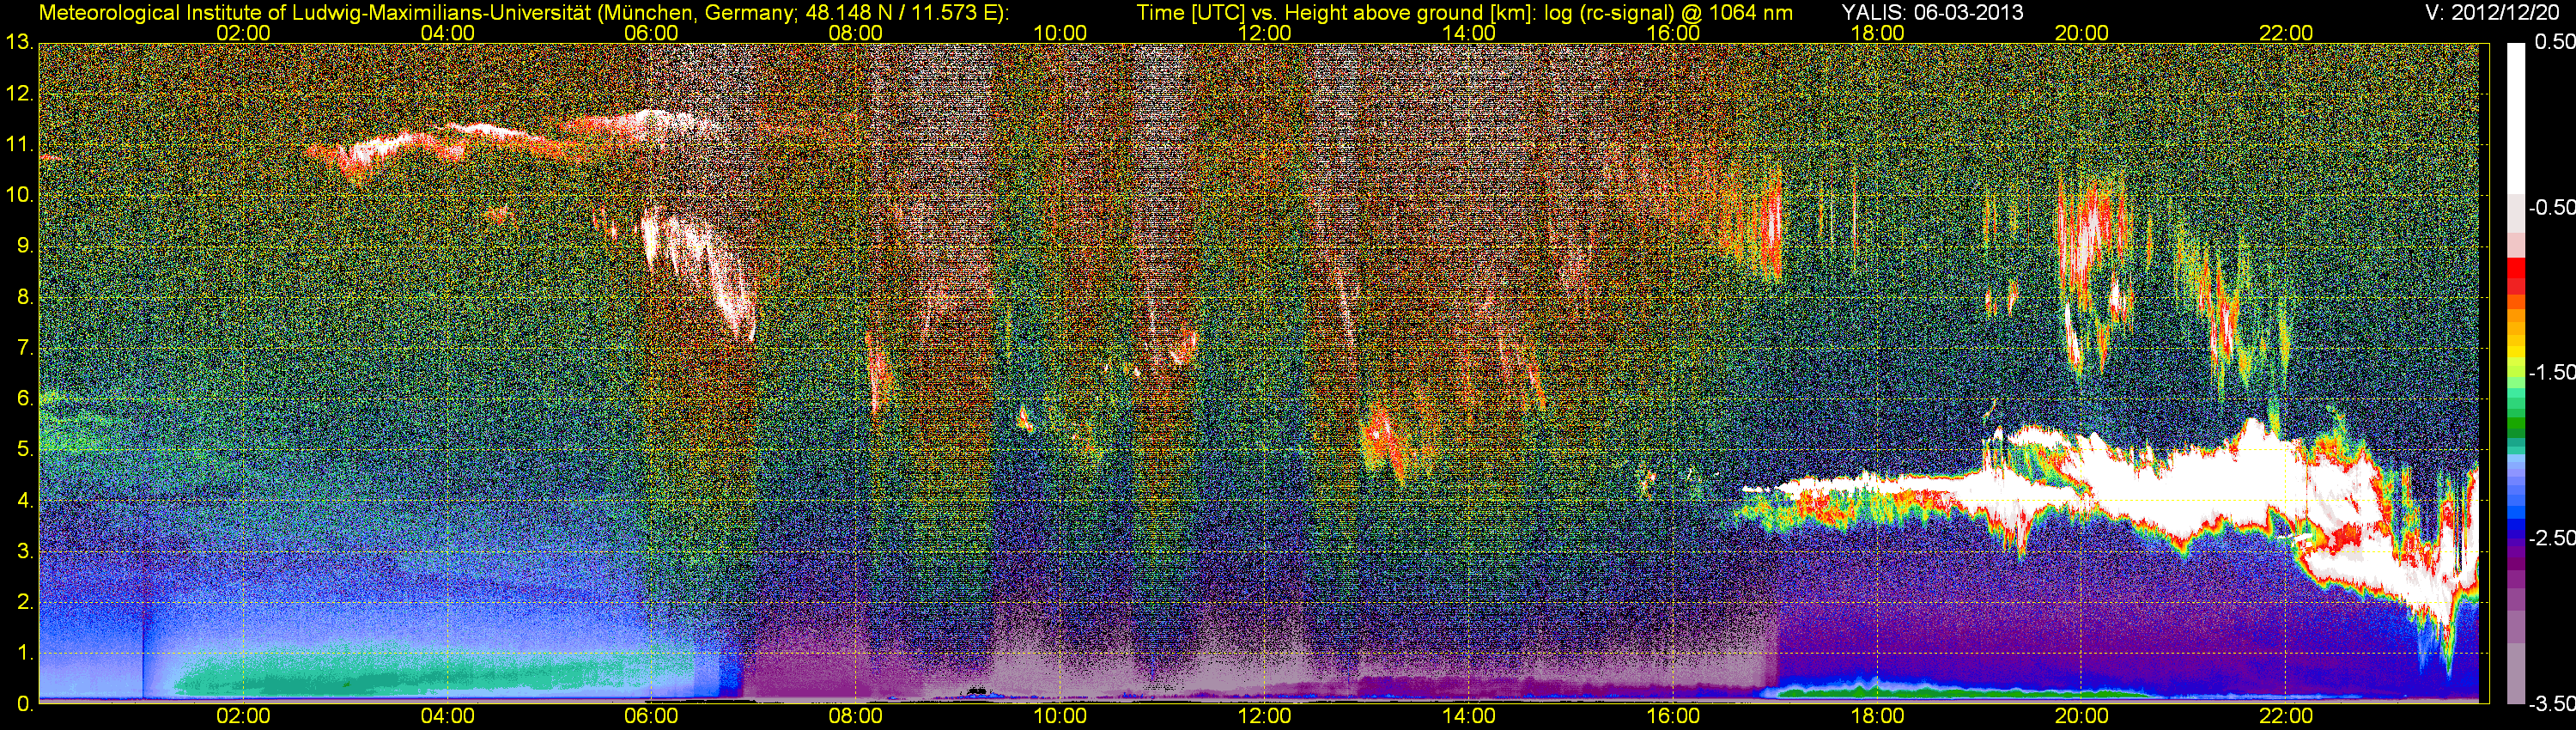Click the 06:00 label on the top time axis
Screen dimensions: 2576x730
[x=651, y=33]
